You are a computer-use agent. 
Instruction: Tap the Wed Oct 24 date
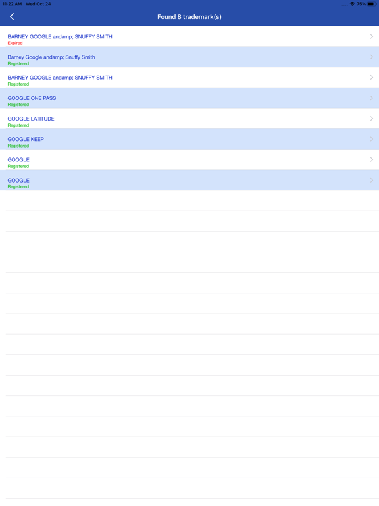(38, 4)
